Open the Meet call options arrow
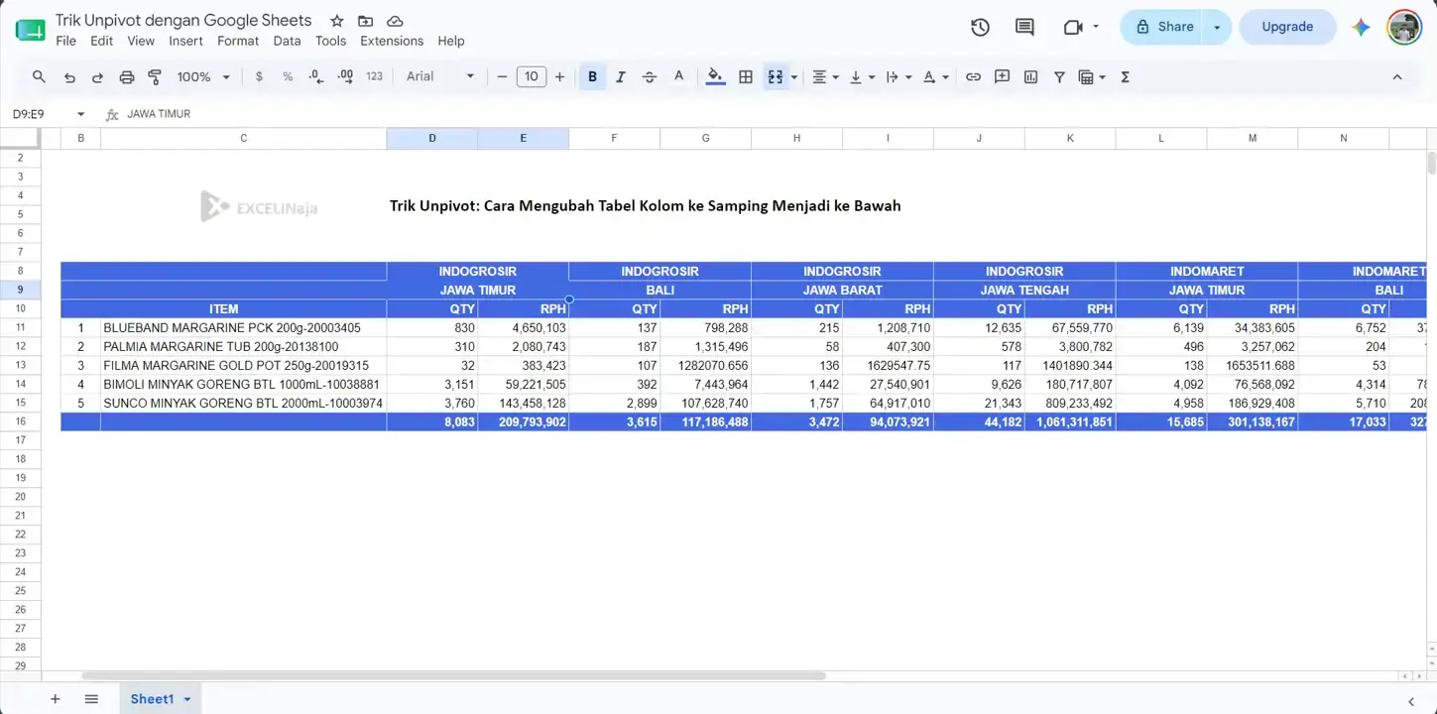 tap(1096, 27)
